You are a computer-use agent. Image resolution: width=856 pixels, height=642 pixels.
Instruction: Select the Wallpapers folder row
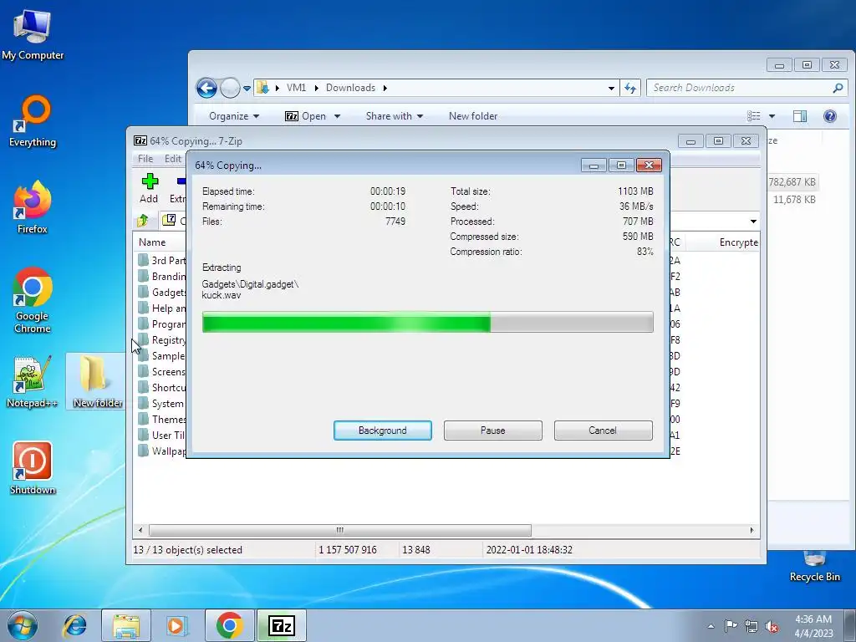pyautogui.click(x=162, y=451)
